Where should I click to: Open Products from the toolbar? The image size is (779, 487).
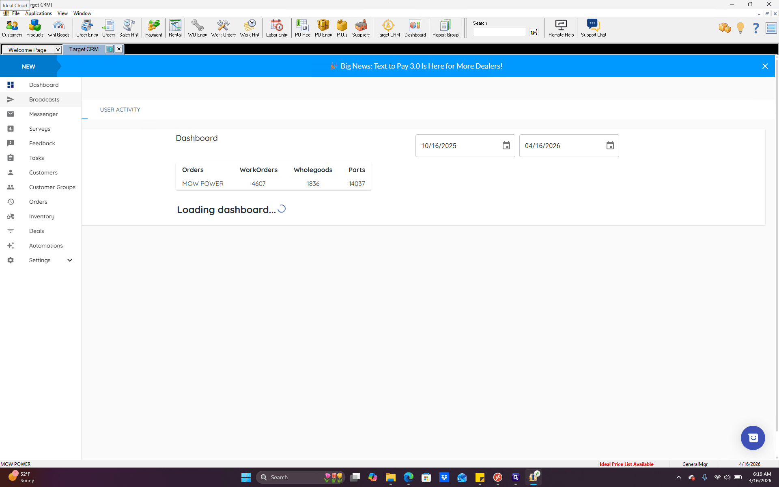[35, 28]
